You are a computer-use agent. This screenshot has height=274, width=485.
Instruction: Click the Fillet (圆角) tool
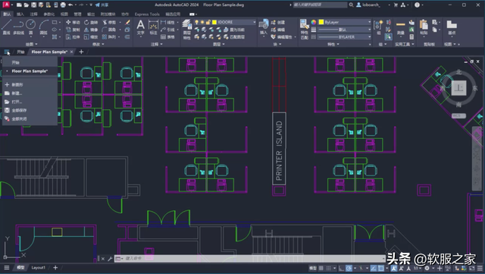(109, 30)
